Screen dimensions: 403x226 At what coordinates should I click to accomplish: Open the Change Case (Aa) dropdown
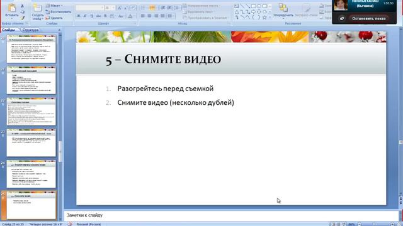click(x=121, y=16)
